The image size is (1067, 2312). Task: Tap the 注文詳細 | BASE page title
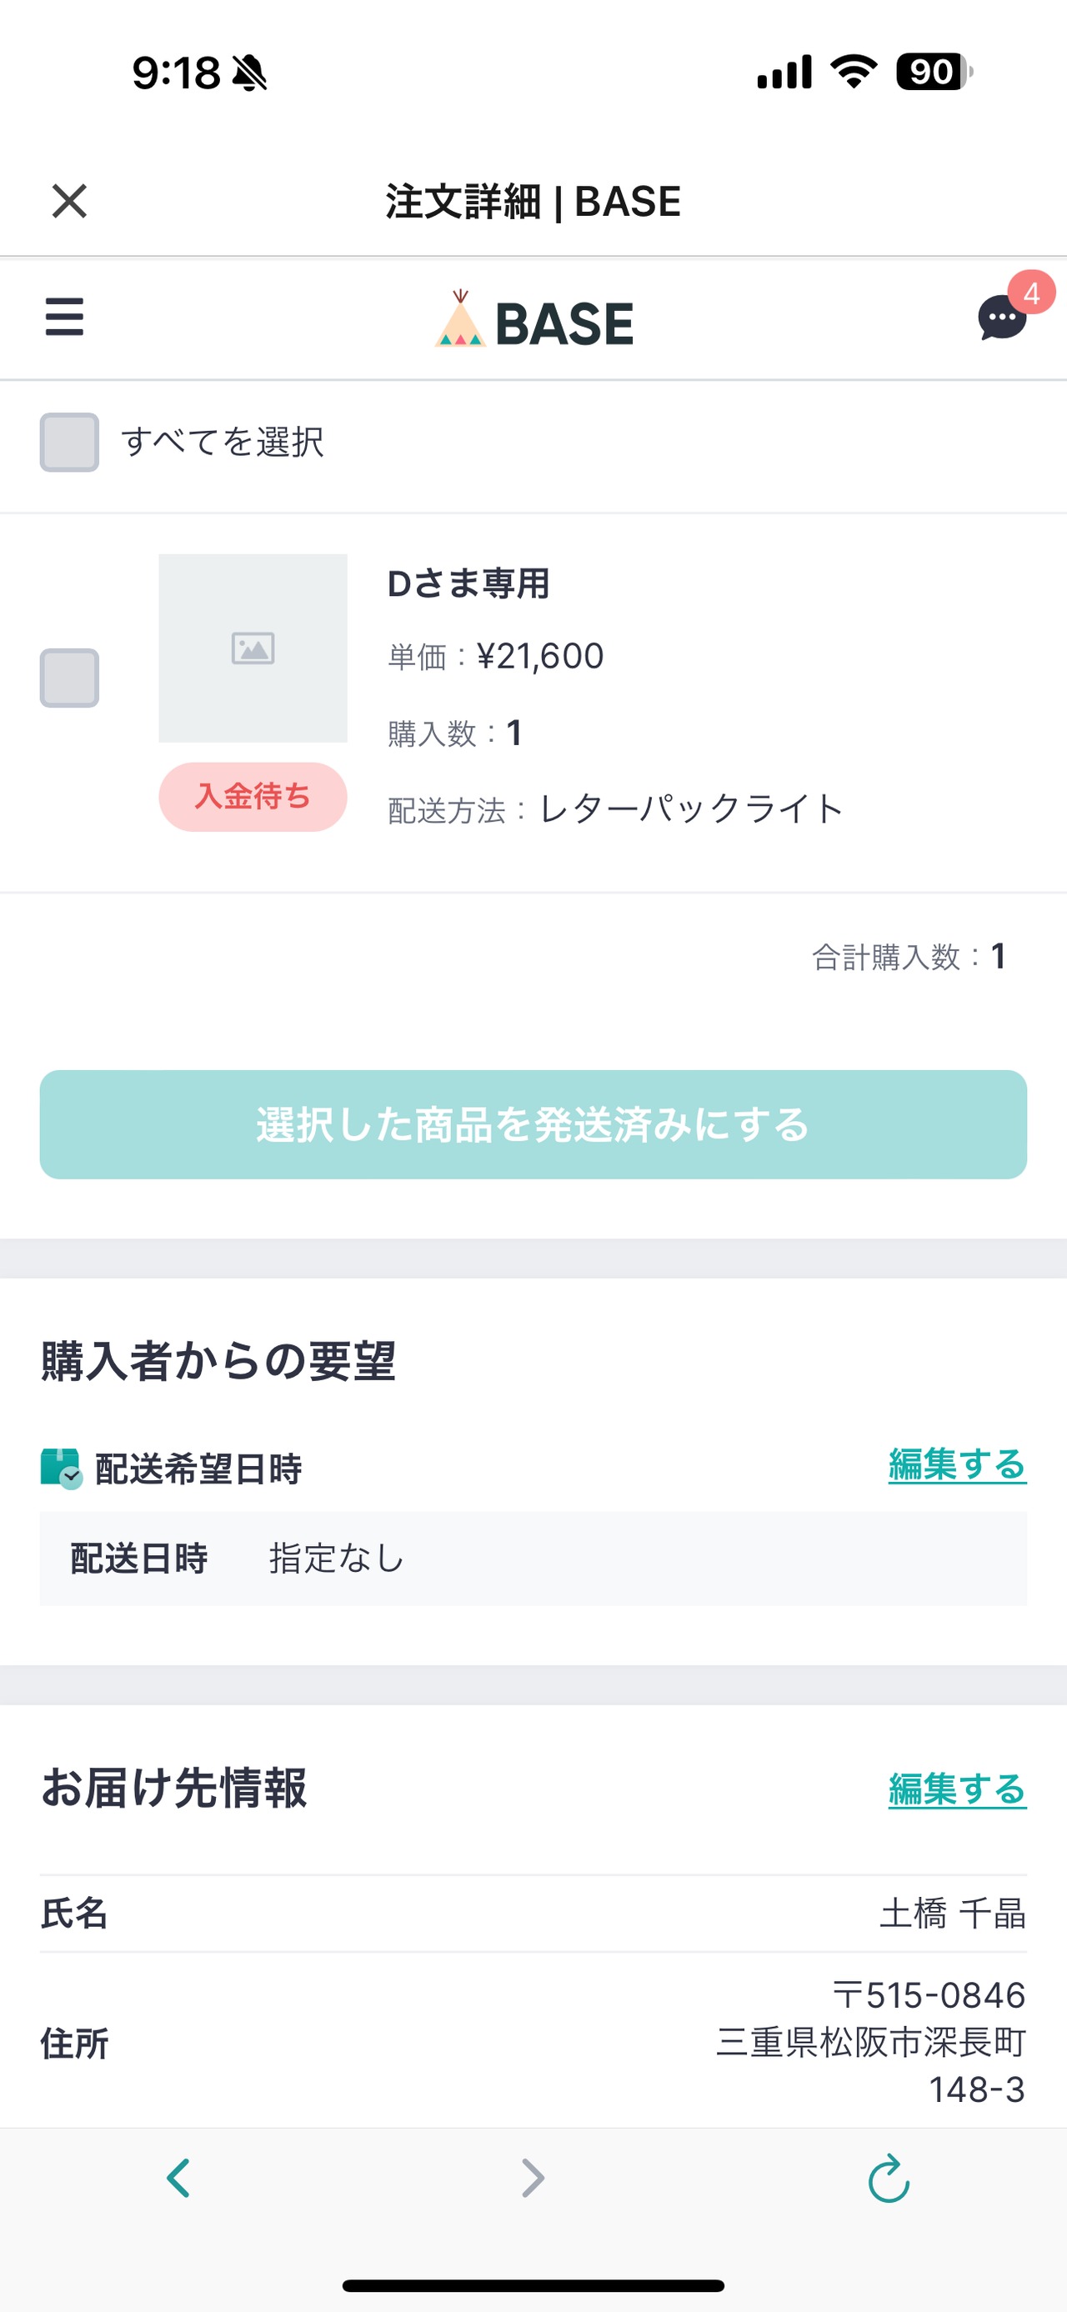click(x=533, y=201)
